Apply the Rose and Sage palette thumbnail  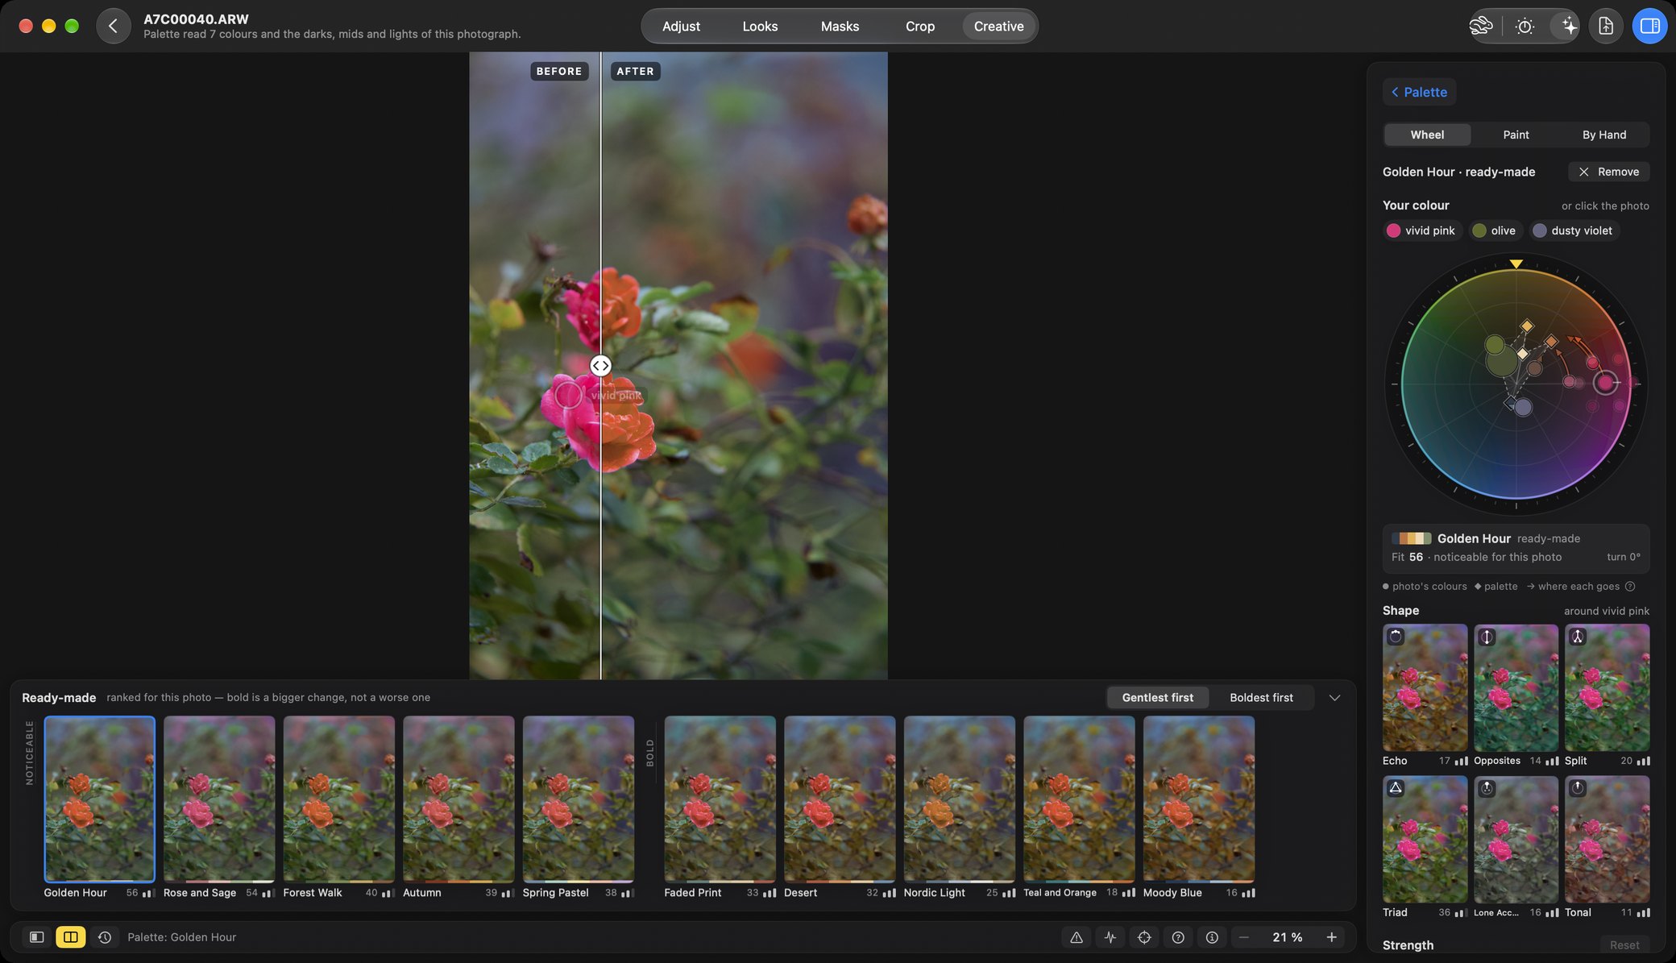tap(219, 799)
